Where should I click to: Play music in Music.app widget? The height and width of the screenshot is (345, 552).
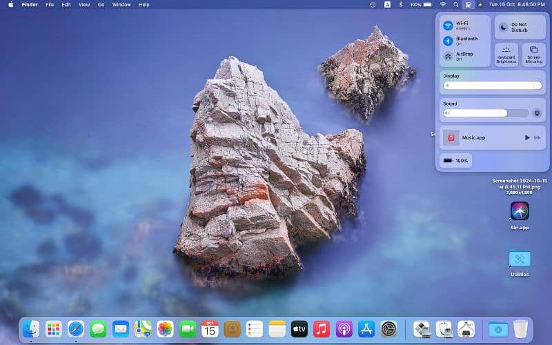click(527, 138)
